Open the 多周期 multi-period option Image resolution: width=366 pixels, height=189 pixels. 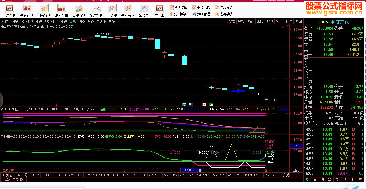(x=101, y=21)
